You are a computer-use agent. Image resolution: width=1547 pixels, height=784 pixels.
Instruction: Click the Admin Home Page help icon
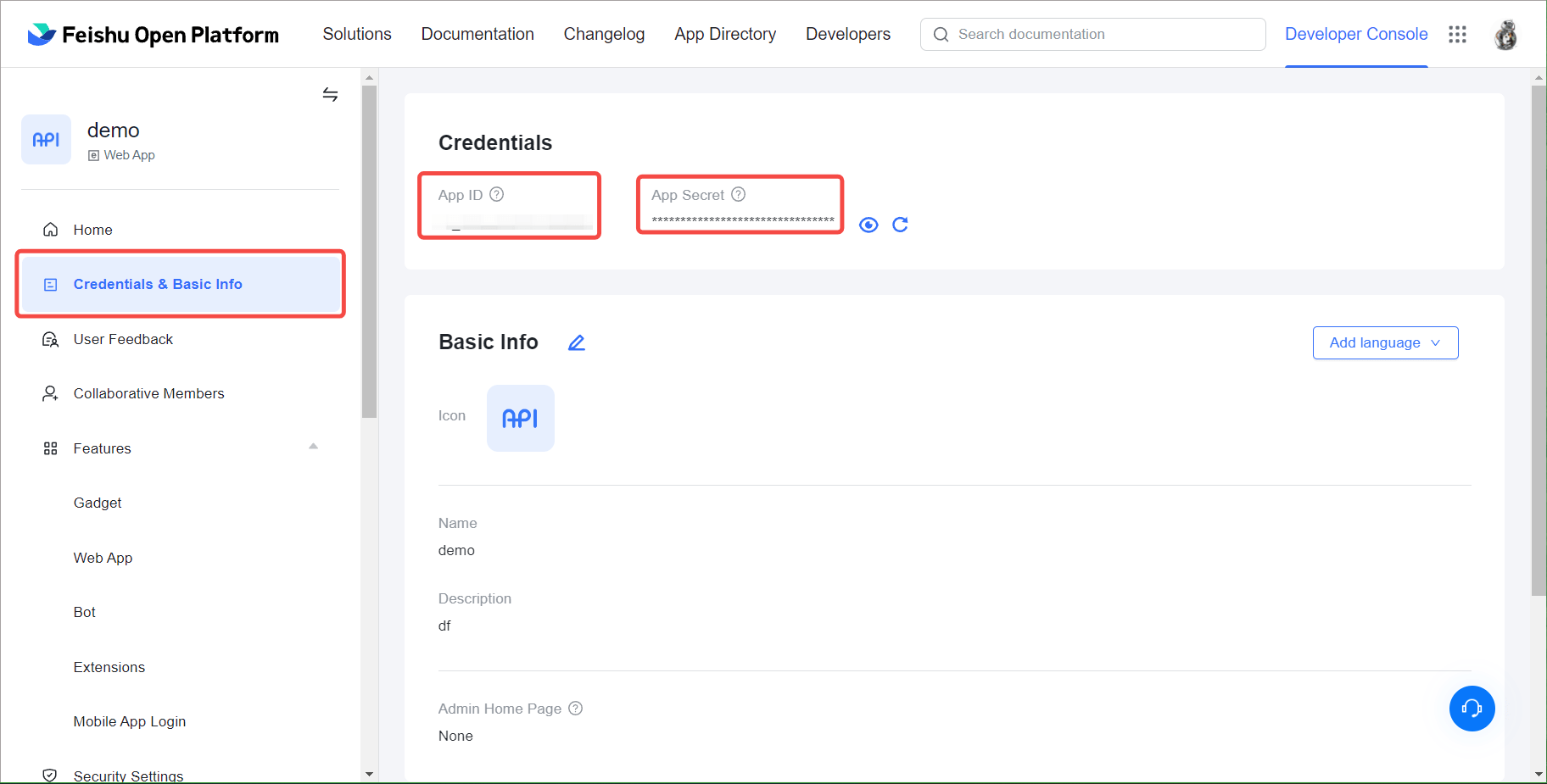pos(575,709)
